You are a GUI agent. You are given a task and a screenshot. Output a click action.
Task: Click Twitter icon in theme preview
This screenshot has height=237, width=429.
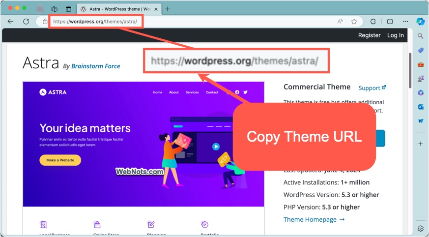point(245,92)
